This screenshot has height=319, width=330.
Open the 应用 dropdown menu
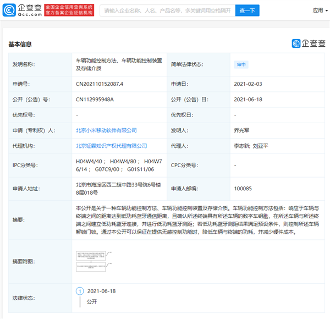pyautogui.click(x=320, y=10)
